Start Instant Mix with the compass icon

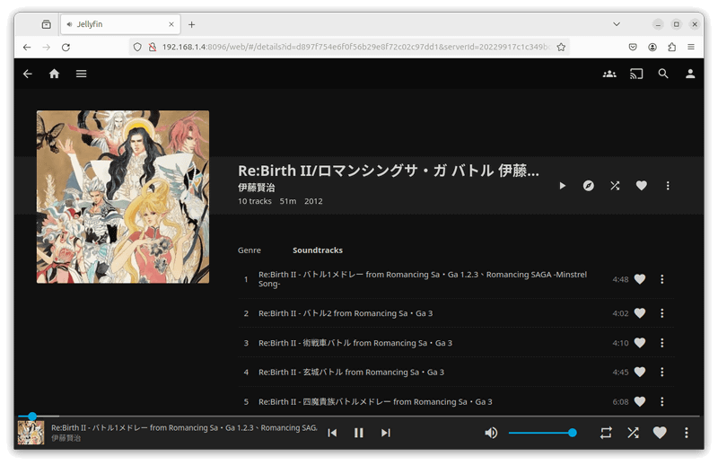pyautogui.click(x=589, y=186)
